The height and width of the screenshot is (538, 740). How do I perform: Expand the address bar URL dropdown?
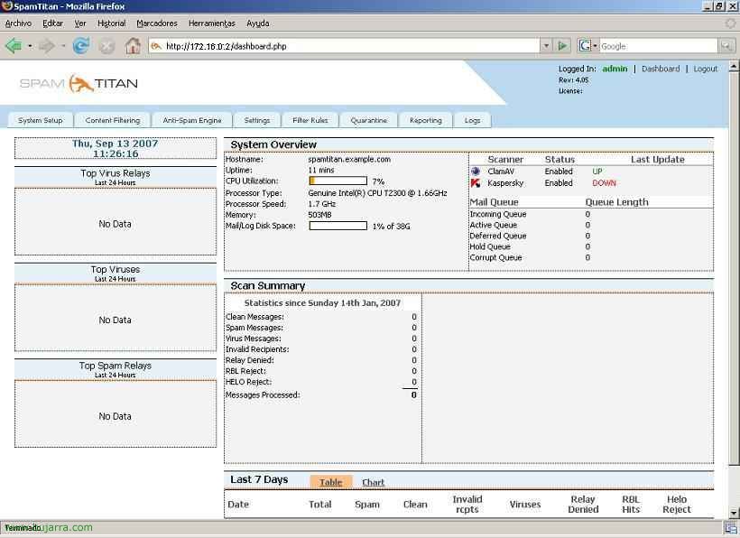[546, 46]
